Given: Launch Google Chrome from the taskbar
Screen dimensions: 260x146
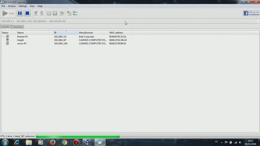Looking at the screenshot, I should [x=64, y=142].
